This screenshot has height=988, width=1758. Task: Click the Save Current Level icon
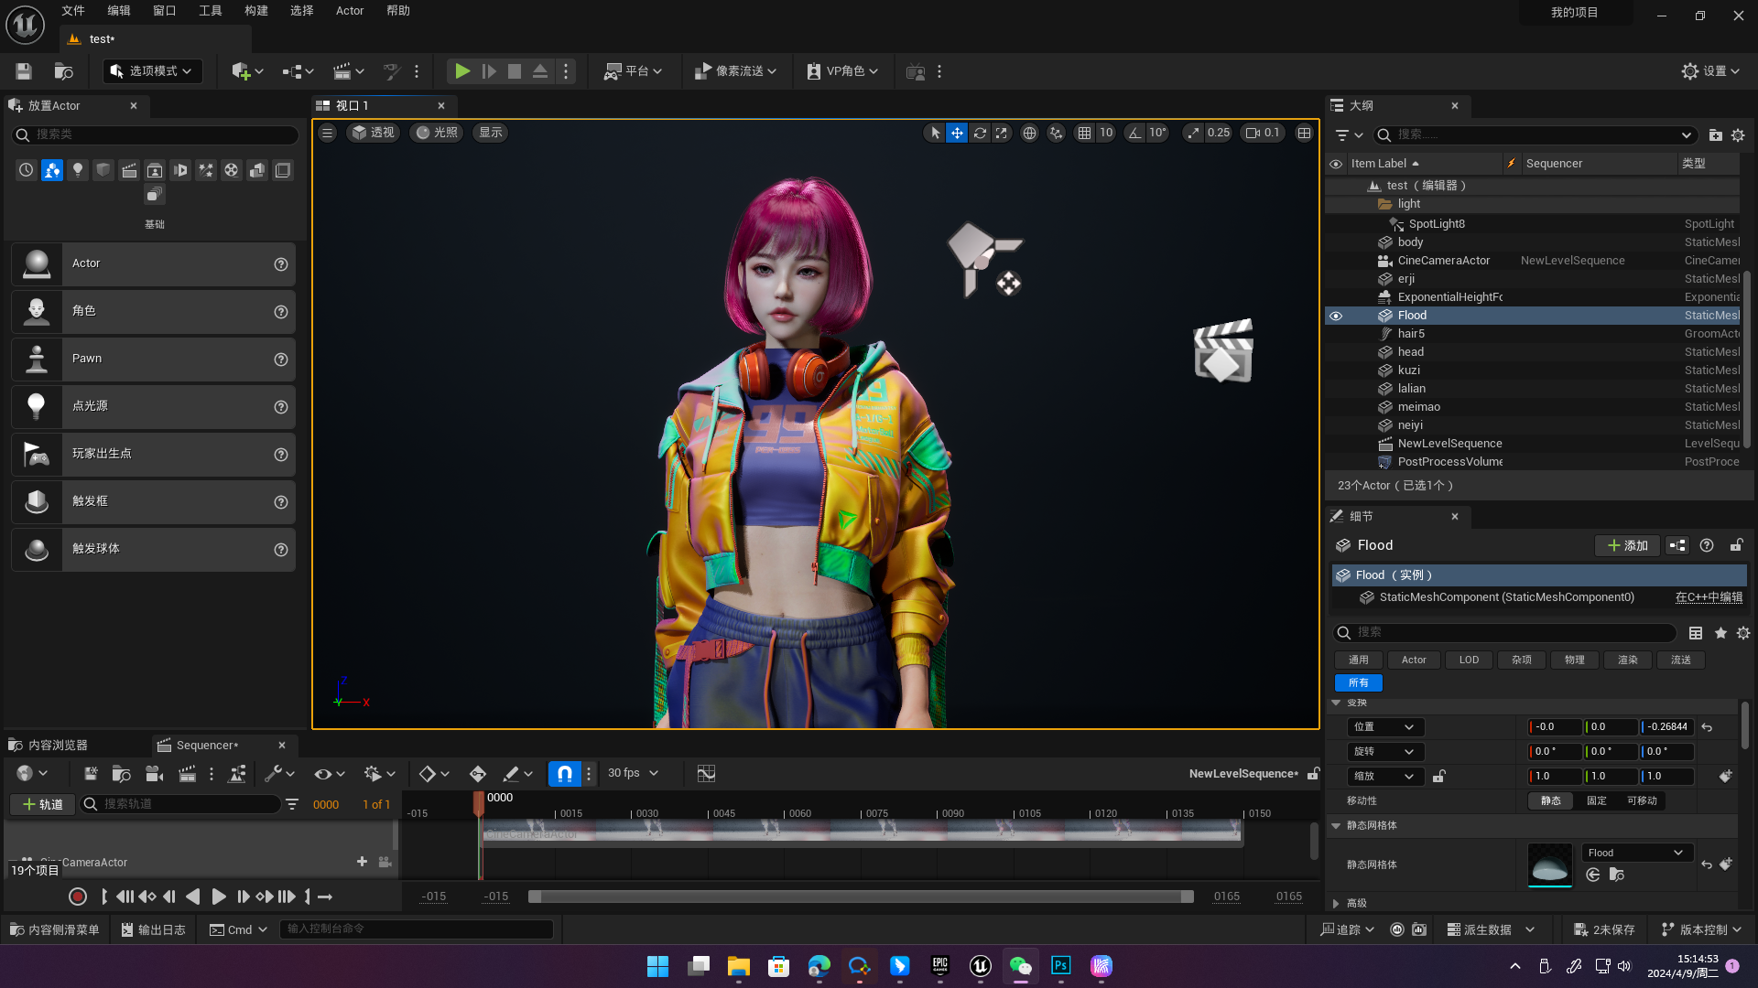(23, 70)
